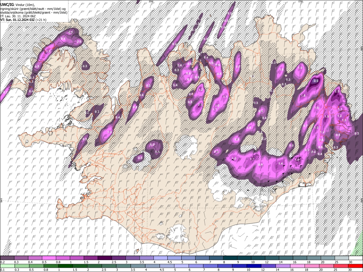This screenshot has width=363, height=272.
Task: Click the '1.6' precipitation value on the map
Action: pyautogui.click(x=303, y=96)
